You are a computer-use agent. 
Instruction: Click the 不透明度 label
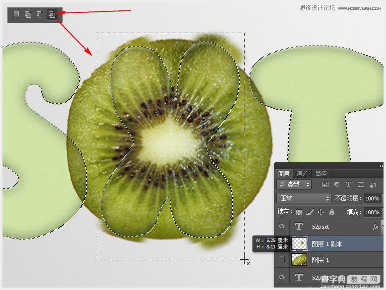click(348, 198)
